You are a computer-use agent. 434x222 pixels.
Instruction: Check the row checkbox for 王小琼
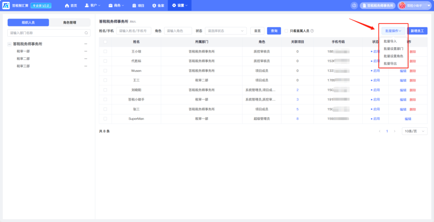tap(105, 51)
